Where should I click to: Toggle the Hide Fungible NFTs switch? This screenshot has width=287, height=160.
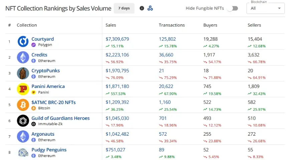(233, 8)
